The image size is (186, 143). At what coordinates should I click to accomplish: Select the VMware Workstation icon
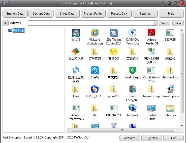(x=95, y=33)
